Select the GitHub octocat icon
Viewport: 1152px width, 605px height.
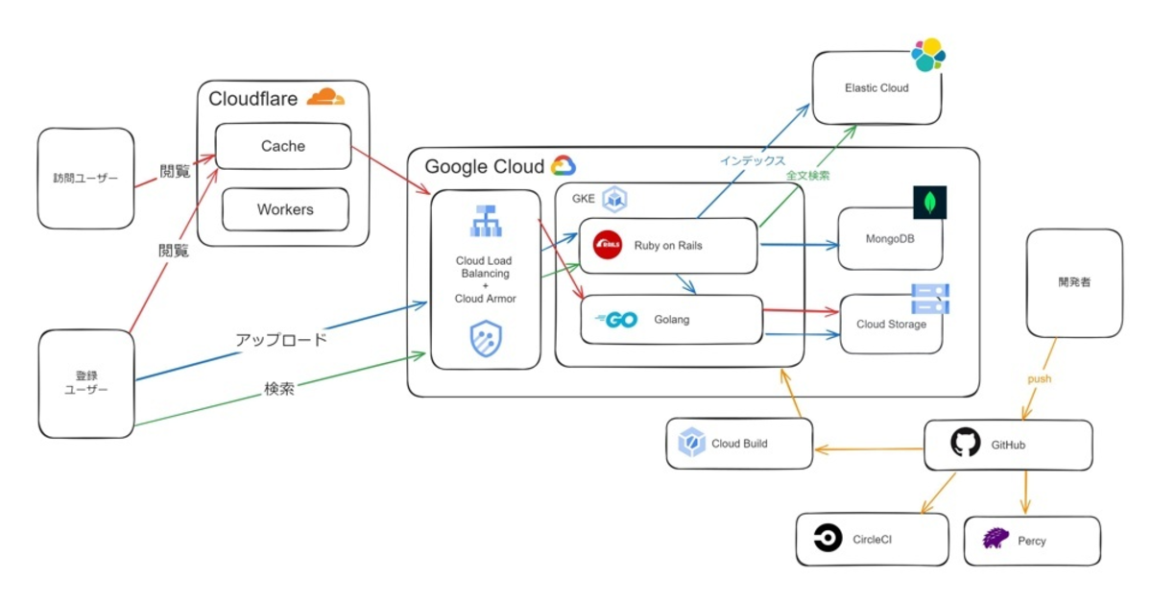(965, 444)
